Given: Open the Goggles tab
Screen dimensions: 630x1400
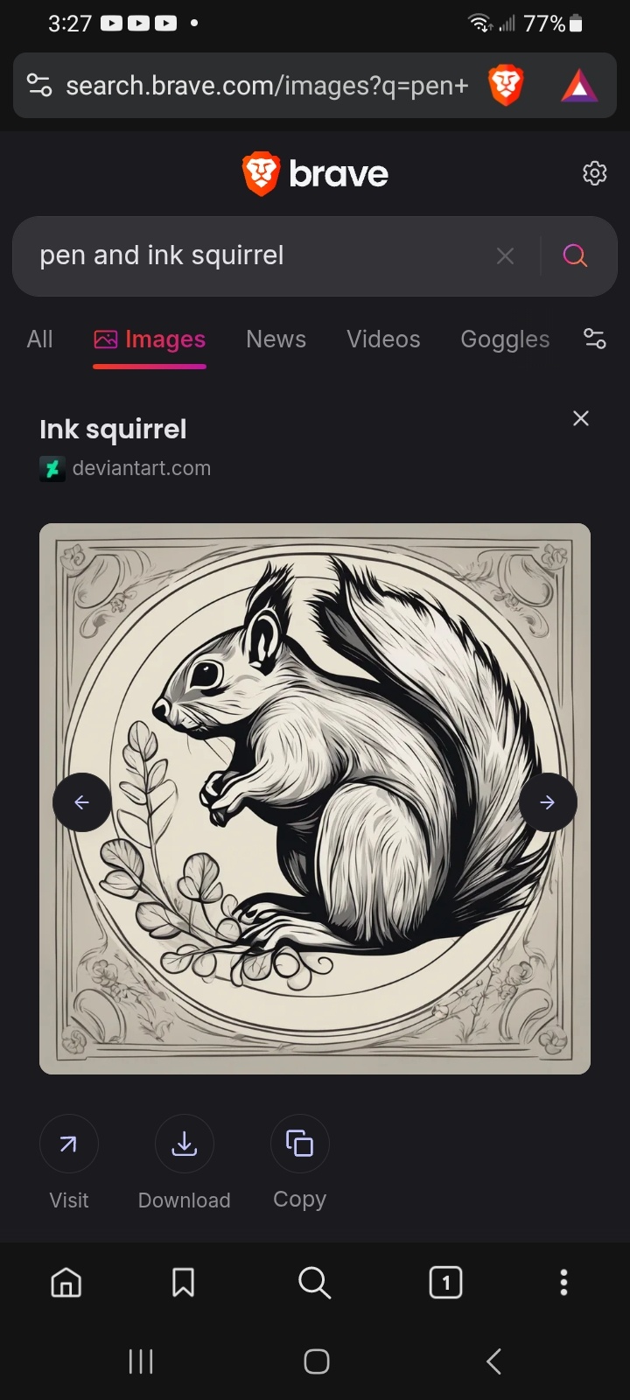Looking at the screenshot, I should coord(505,339).
